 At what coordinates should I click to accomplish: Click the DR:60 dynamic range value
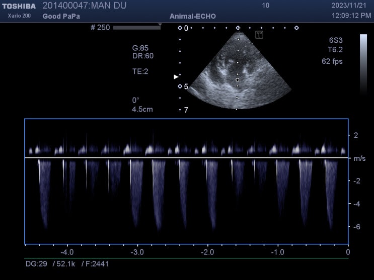click(142, 56)
